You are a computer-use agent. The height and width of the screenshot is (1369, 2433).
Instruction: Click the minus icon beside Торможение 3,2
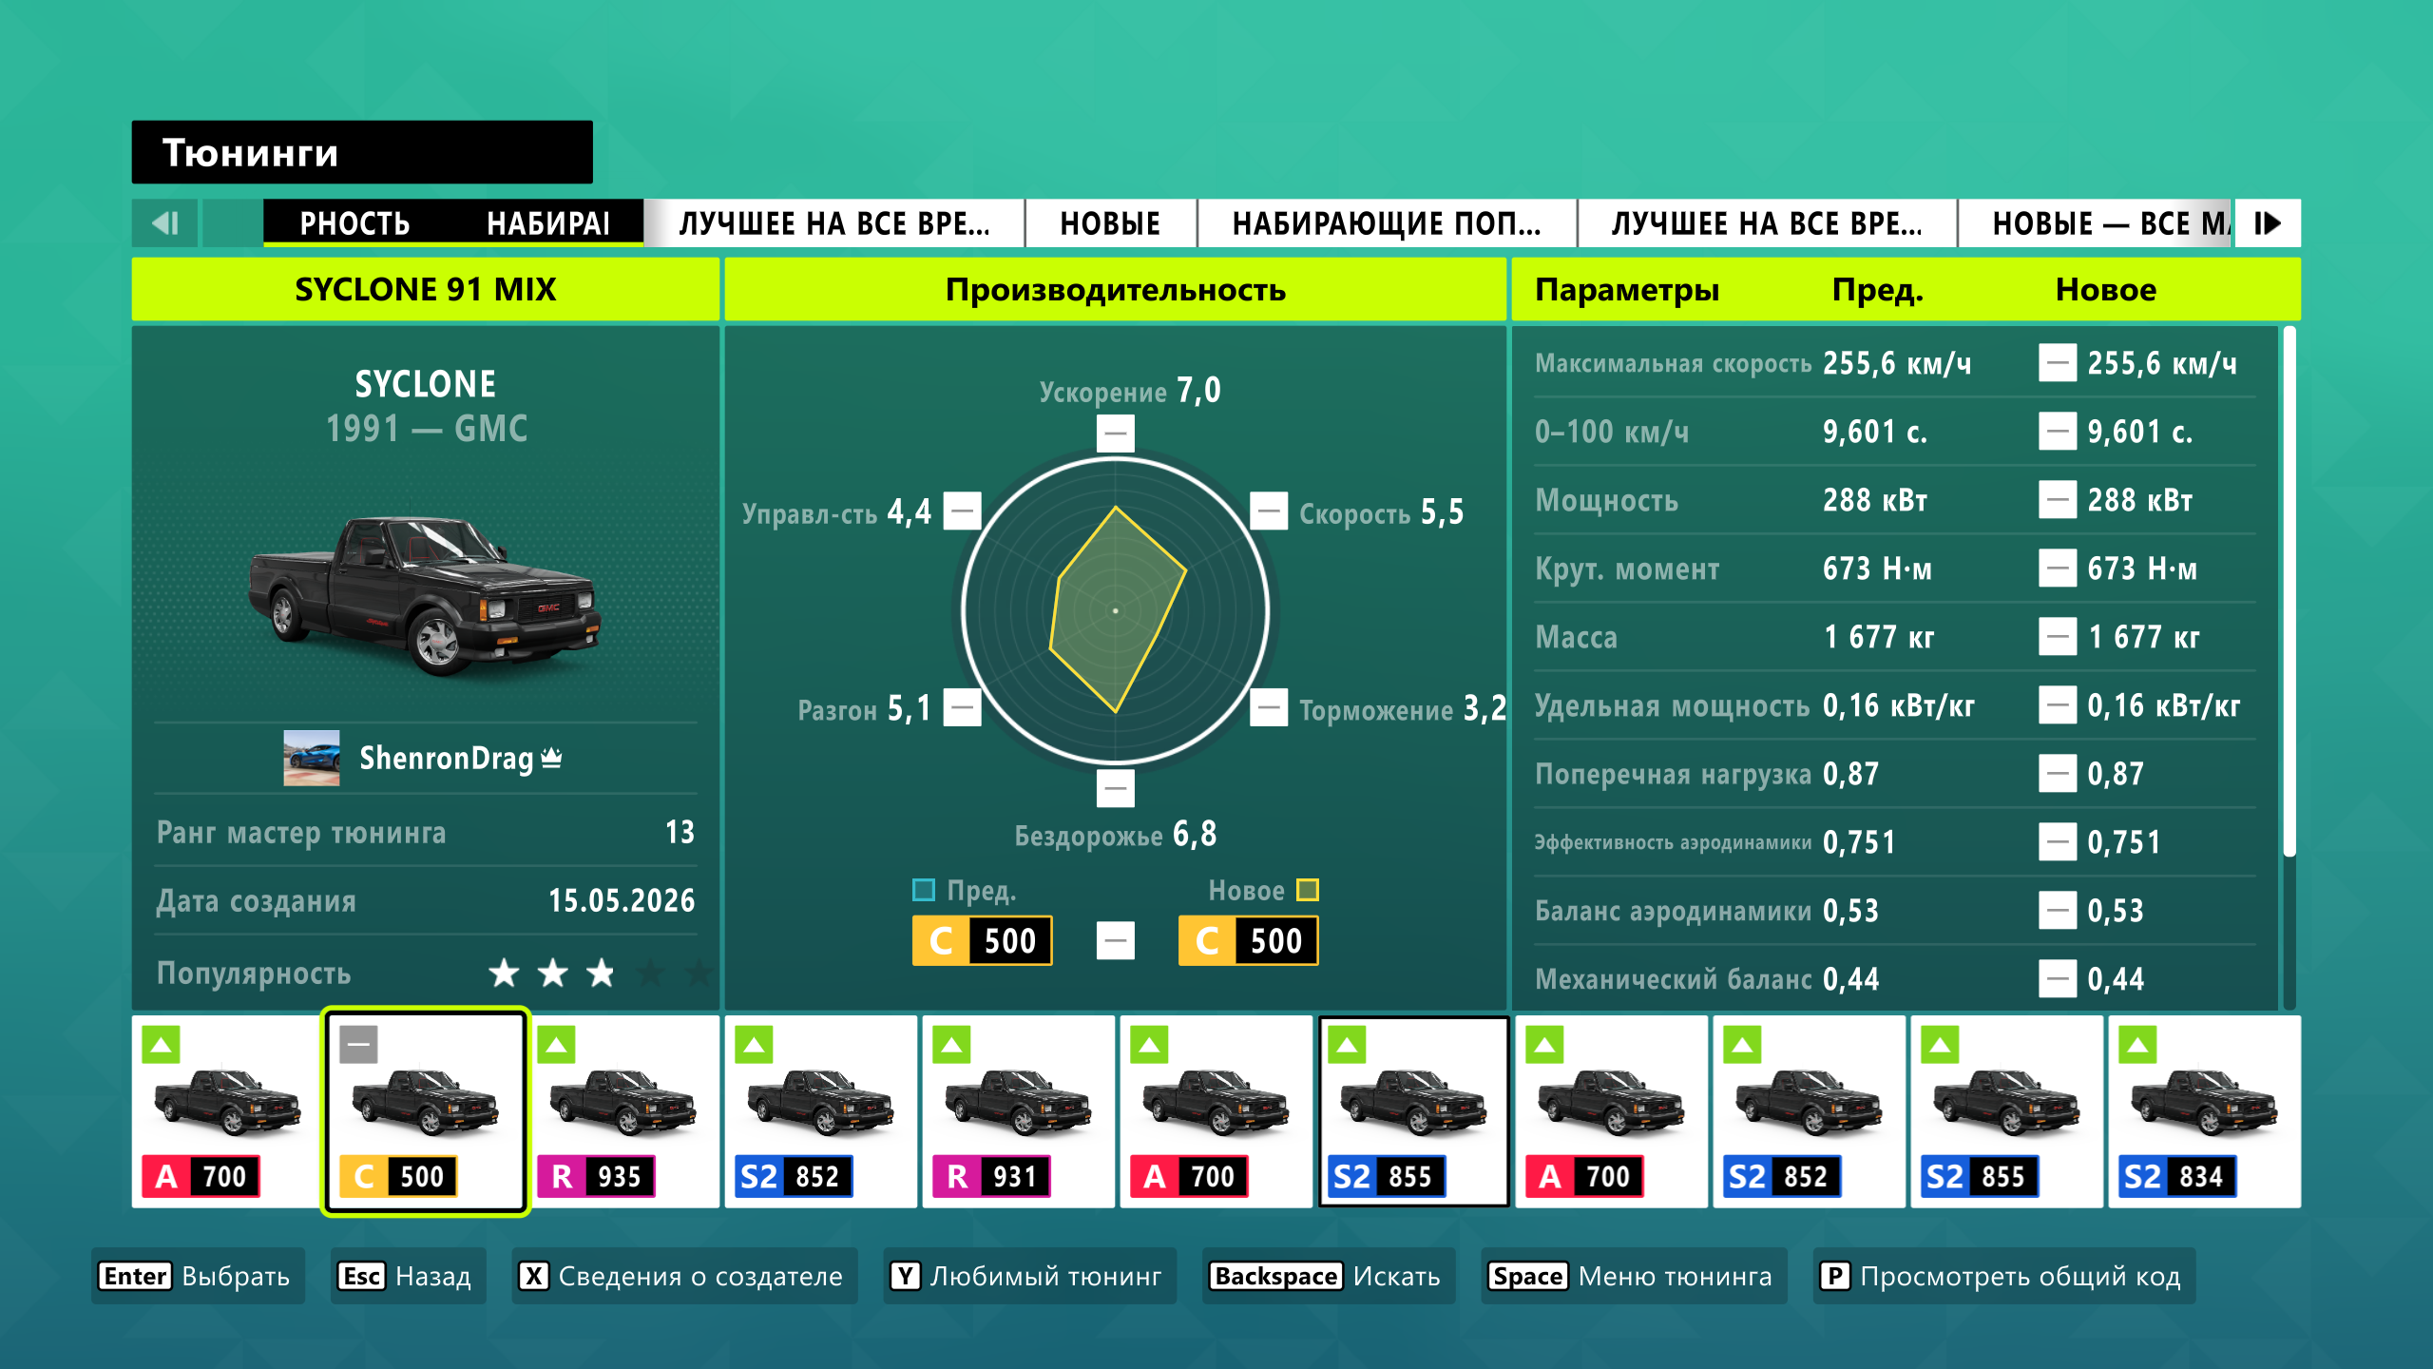pyautogui.click(x=1269, y=707)
